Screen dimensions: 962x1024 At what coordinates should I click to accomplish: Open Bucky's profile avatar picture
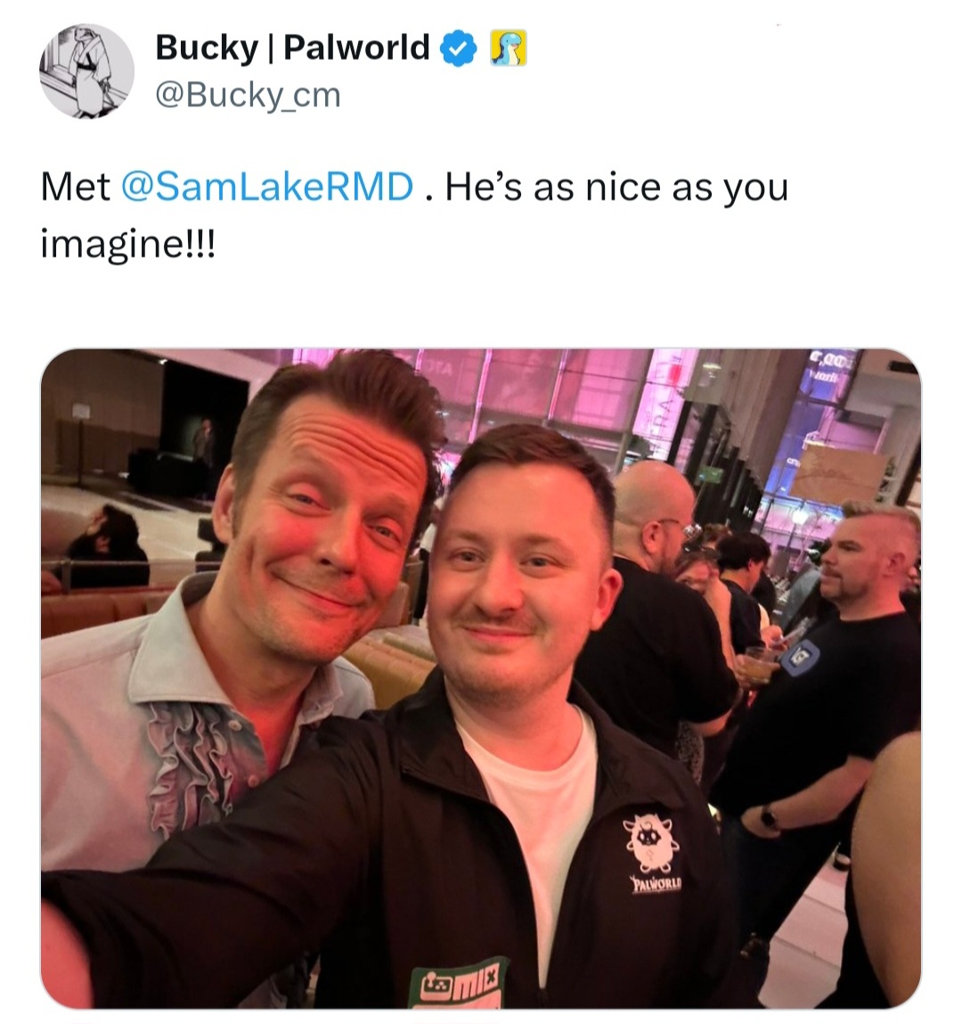pyautogui.click(x=86, y=71)
